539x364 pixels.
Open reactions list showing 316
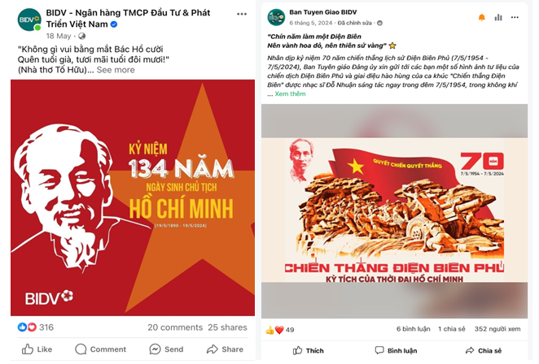click(x=36, y=327)
